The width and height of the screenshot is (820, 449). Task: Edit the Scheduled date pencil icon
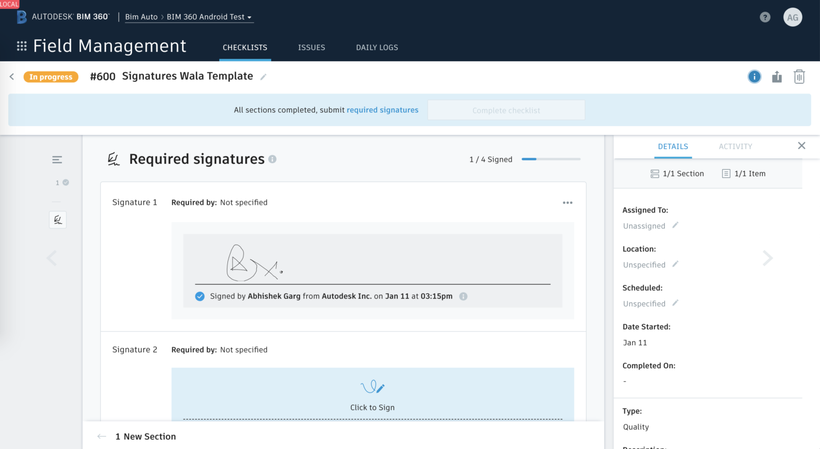pyautogui.click(x=675, y=303)
